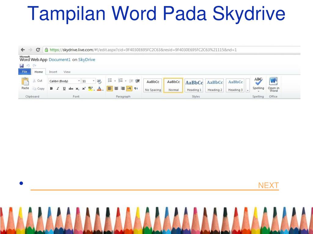Image resolution: width=313 pixels, height=234 pixels.
Task: Switch to the Home tab
Action: (x=39, y=72)
